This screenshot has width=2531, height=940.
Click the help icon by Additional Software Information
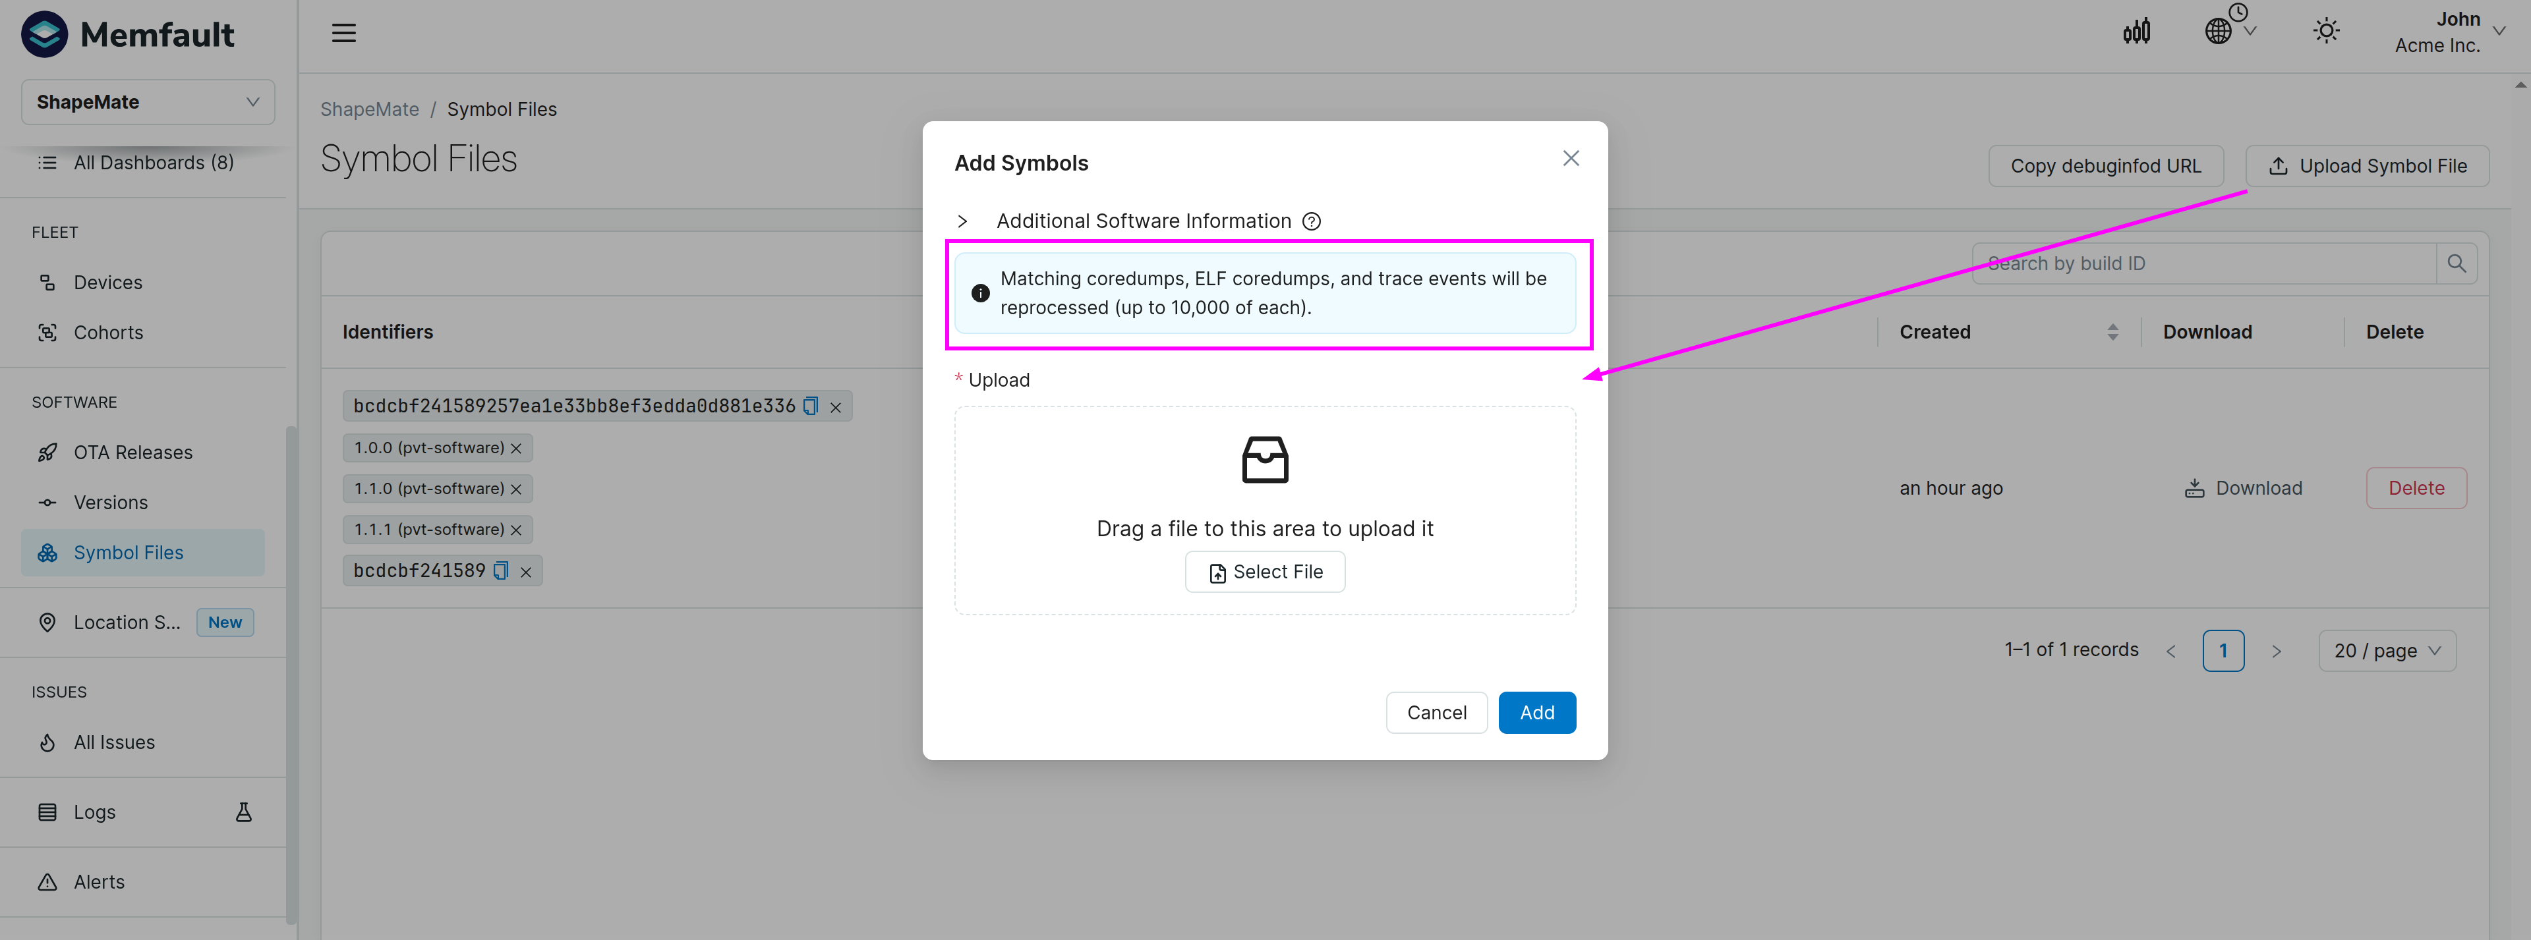tap(1311, 221)
